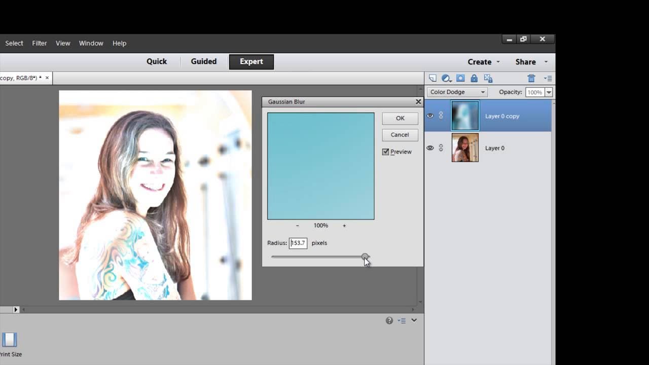Select the Layer 0 thumbnail
This screenshot has height=365, width=649.
coord(465,148)
